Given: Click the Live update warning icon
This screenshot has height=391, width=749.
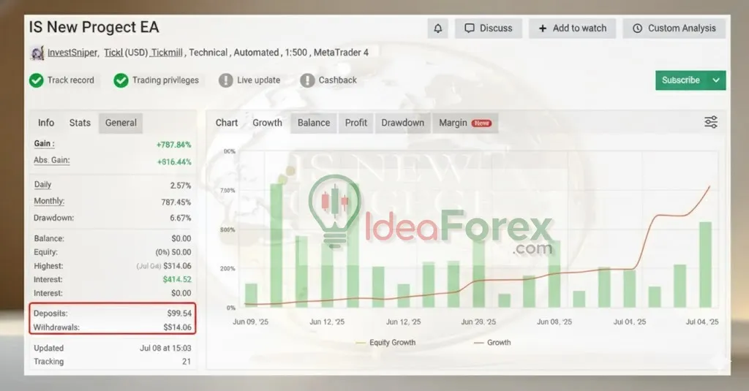Looking at the screenshot, I should click(x=226, y=80).
